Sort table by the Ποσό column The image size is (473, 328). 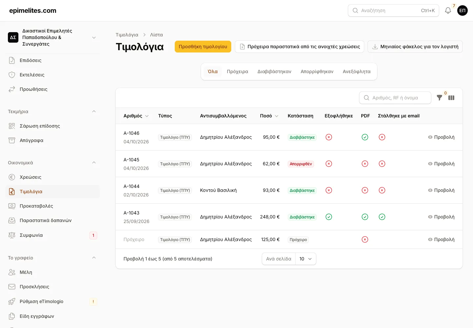269,116
